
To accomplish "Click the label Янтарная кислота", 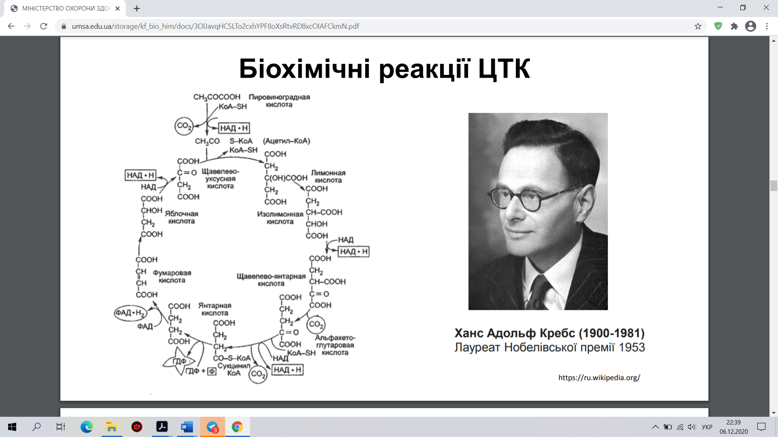I will [215, 309].
